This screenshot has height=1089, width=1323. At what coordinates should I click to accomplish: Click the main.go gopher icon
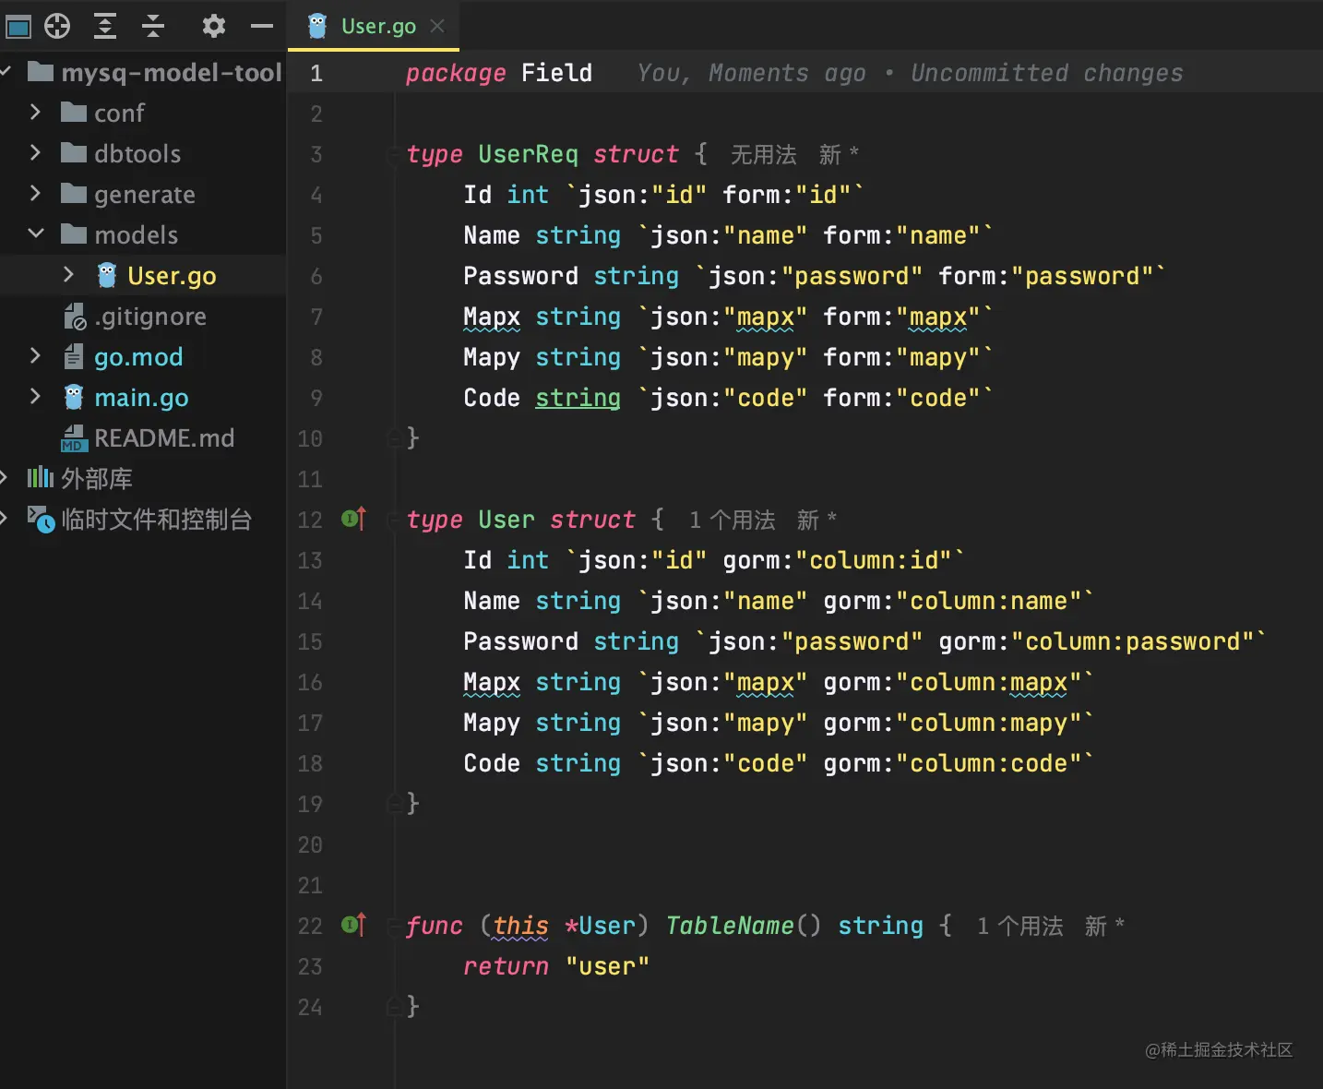pos(74,397)
